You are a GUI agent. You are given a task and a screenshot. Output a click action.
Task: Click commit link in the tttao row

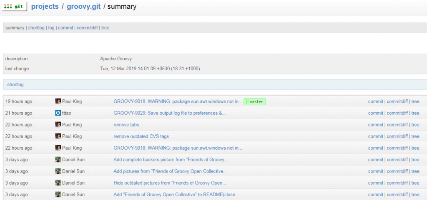click(376, 113)
